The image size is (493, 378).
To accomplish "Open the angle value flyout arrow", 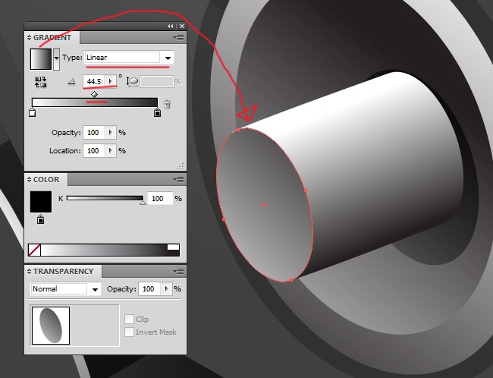I will (111, 81).
